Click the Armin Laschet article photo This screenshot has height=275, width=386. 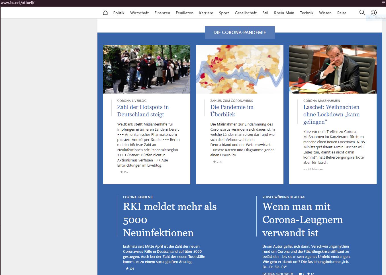[332, 69]
